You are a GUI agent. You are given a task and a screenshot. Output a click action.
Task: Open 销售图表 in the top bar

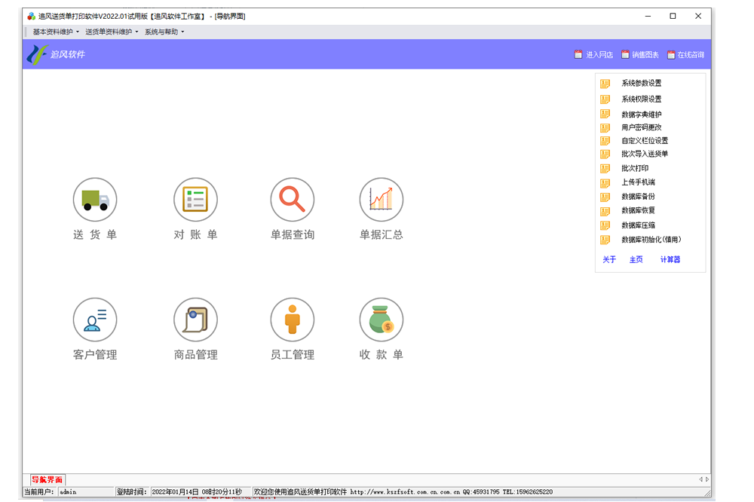pos(640,55)
